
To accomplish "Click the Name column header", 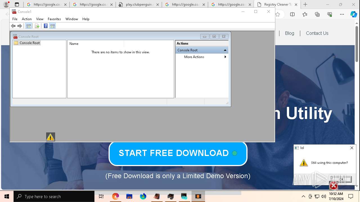I will [x=96, y=44].
